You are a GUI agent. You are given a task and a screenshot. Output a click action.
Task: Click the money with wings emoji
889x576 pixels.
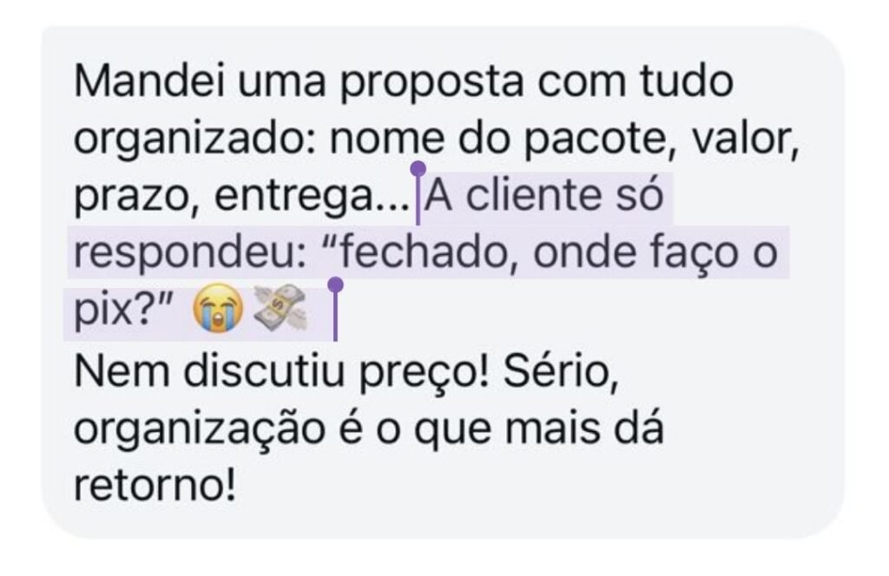pos(280,308)
